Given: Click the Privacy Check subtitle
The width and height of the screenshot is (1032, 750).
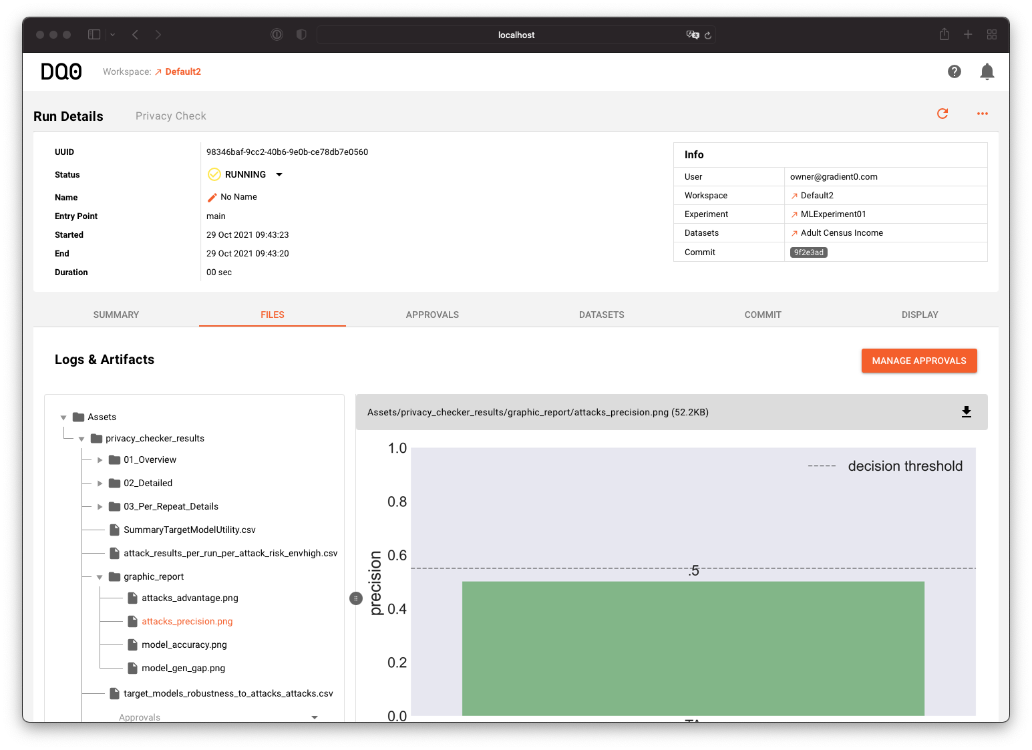Looking at the screenshot, I should [x=171, y=116].
